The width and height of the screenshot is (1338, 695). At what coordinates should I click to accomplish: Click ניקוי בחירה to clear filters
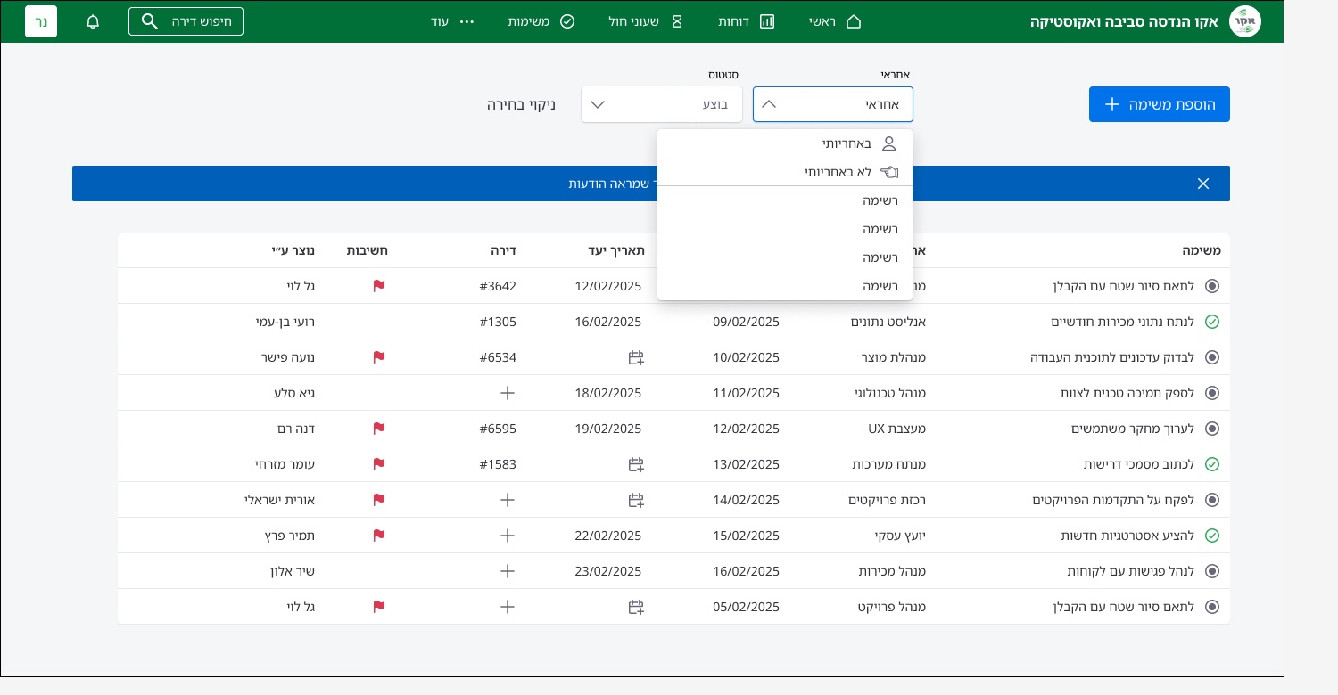[x=521, y=104]
